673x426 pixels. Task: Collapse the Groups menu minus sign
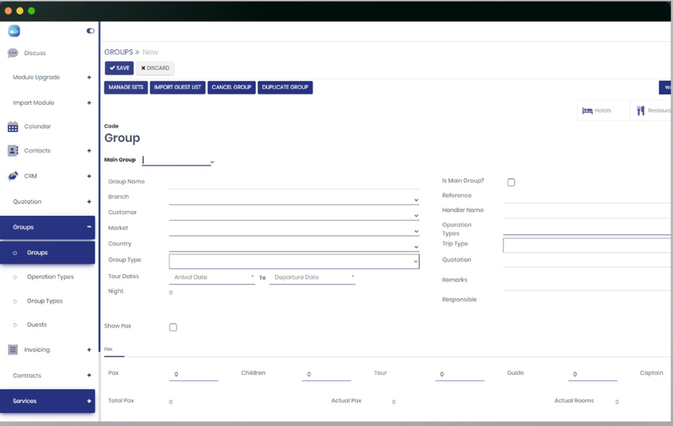(89, 227)
